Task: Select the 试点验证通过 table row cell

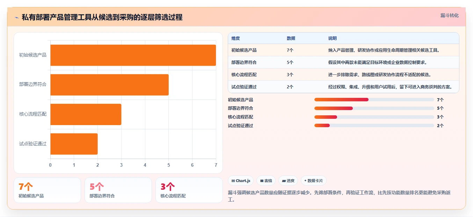Action: [x=244, y=87]
